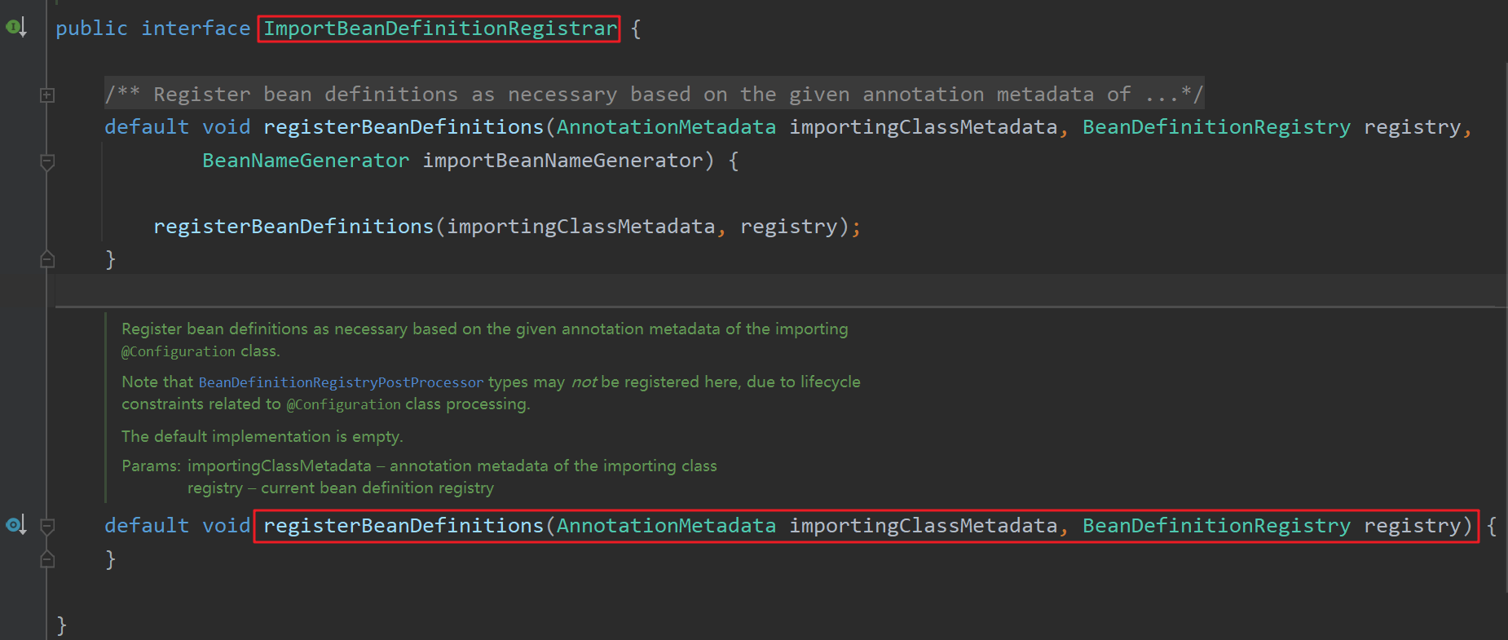The height and width of the screenshot is (640, 1508).
Task: Expand the folded Javadoc comment with the plus marker
Action: pyautogui.click(x=47, y=95)
